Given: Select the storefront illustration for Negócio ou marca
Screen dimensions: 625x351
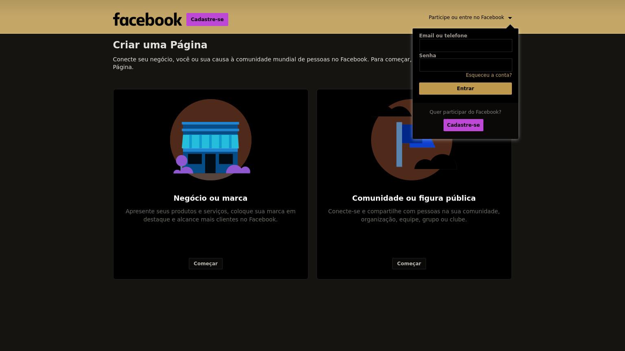Looking at the screenshot, I should (x=211, y=140).
